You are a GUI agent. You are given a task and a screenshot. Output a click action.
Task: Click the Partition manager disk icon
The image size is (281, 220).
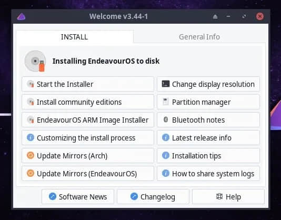[x=166, y=102]
